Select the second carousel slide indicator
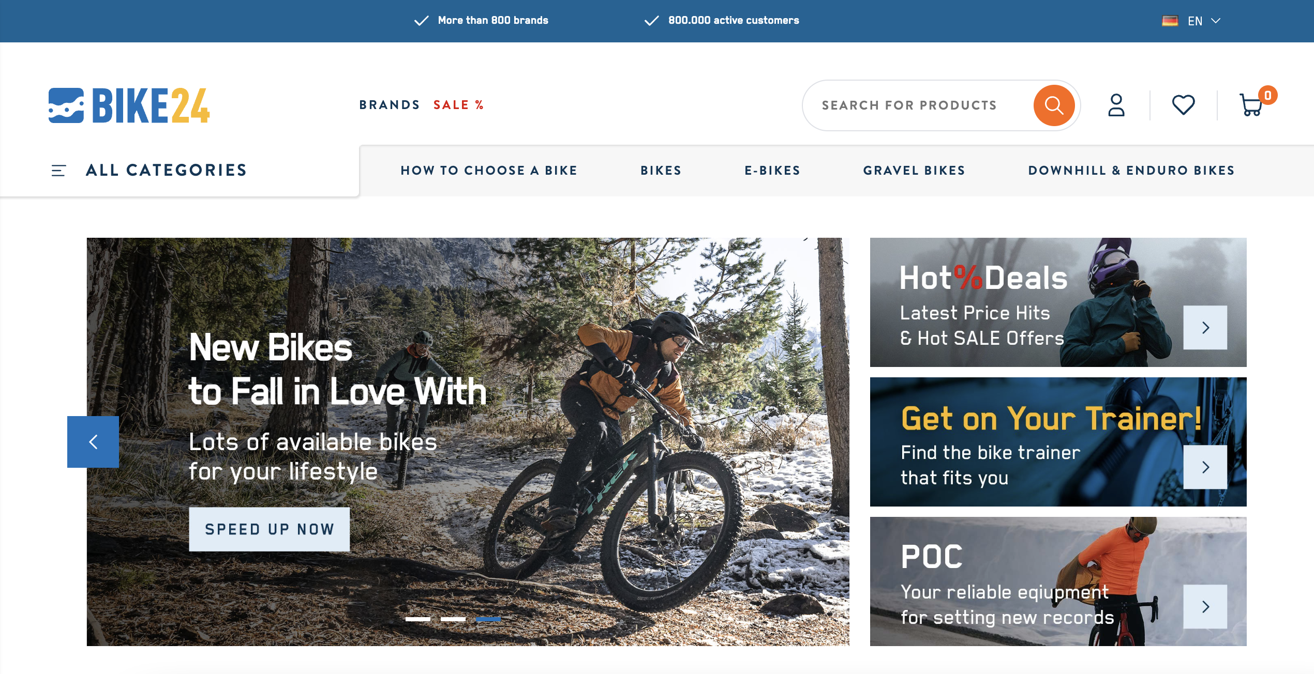 tap(453, 619)
